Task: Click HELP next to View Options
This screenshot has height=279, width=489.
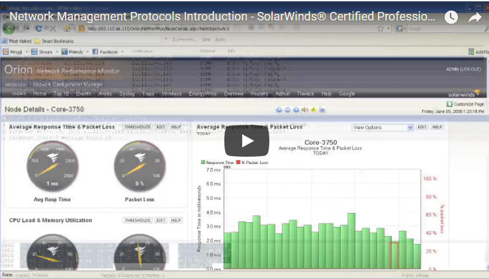Action: click(437, 127)
